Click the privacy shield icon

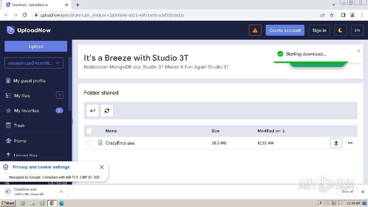[5, 167]
